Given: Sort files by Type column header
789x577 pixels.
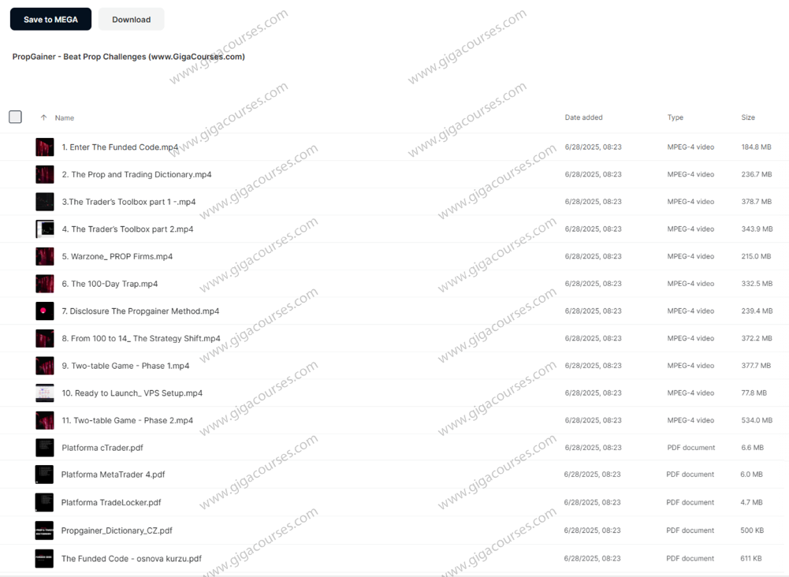Looking at the screenshot, I should 675,117.
